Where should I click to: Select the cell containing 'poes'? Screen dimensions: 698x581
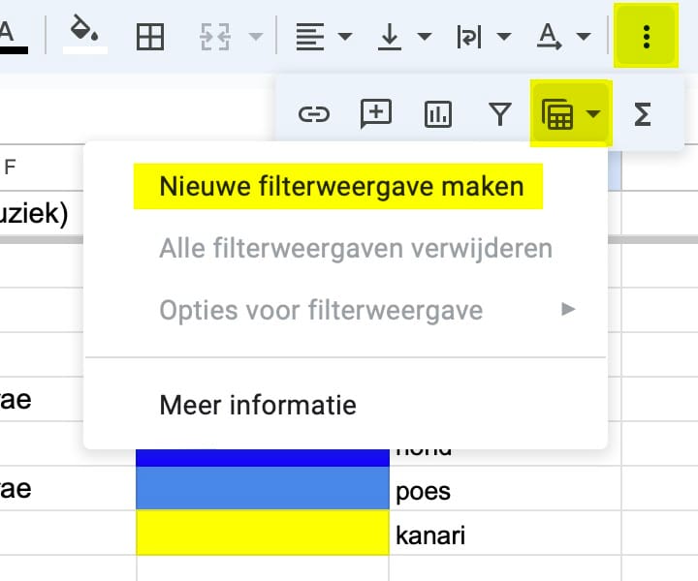point(423,490)
